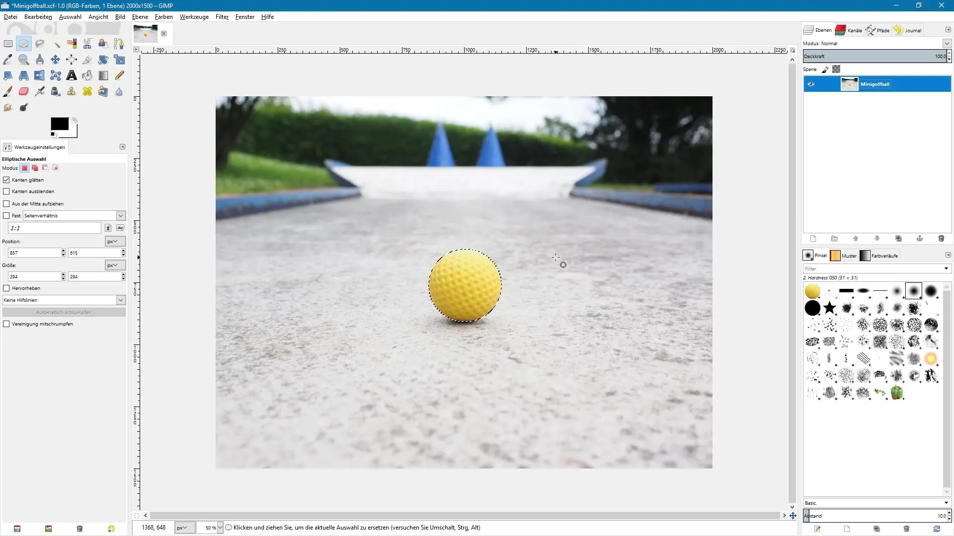
Task: Open the Datei menu
Action: pos(10,16)
